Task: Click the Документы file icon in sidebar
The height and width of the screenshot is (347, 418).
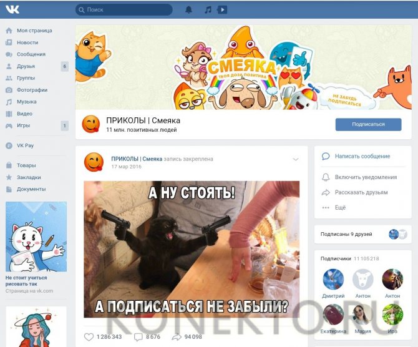Action: [x=9, y=189]
